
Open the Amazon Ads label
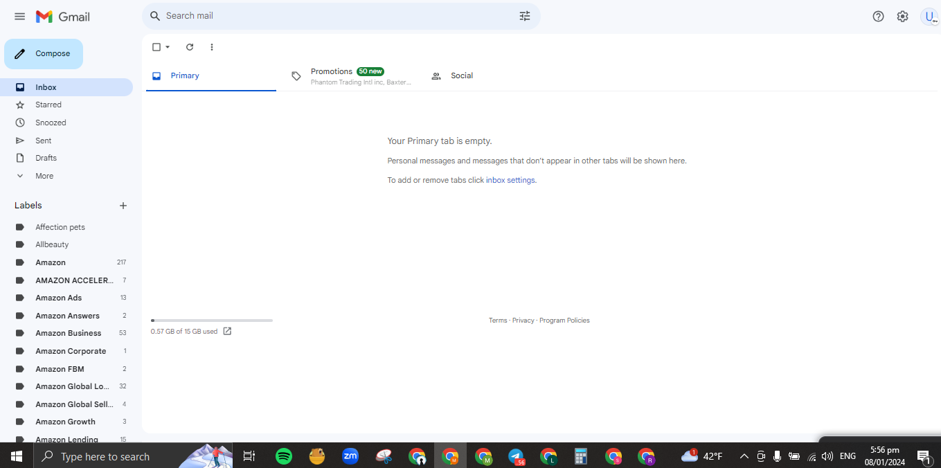tap(66, 298)
